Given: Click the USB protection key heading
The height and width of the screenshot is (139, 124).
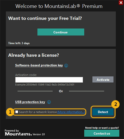Looking at the screenshot, I should pyautogui.click(x=30, y=102).
